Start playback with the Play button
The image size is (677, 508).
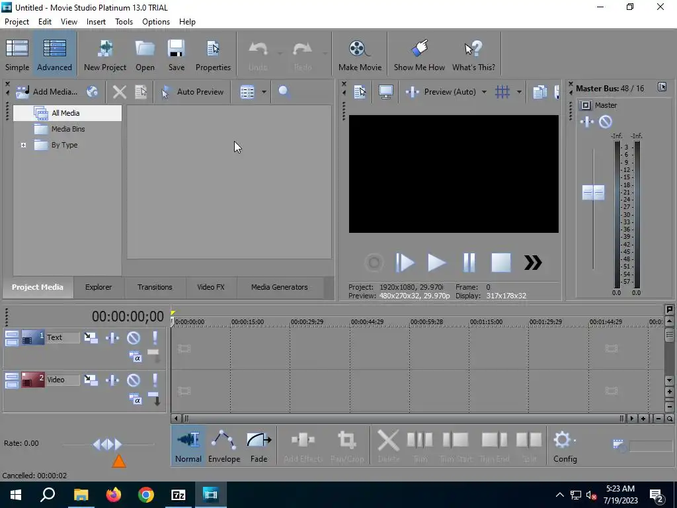tap(436, 263)
